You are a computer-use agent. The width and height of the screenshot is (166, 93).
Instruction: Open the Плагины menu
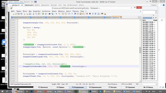tap(75, 11)
